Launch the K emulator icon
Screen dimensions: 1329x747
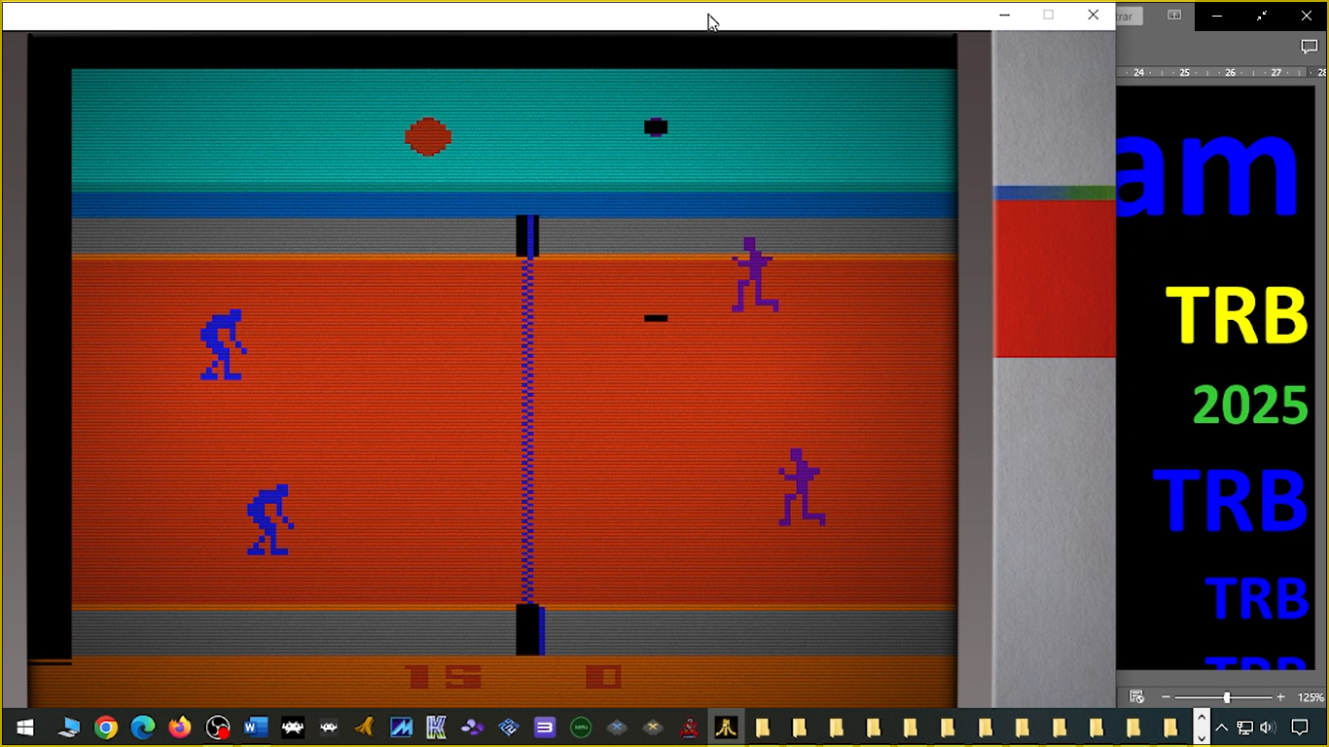tap(437, 728)
